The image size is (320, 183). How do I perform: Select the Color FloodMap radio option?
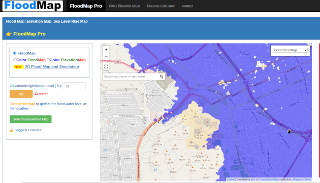pyautogui.click(x=15, y=60)
